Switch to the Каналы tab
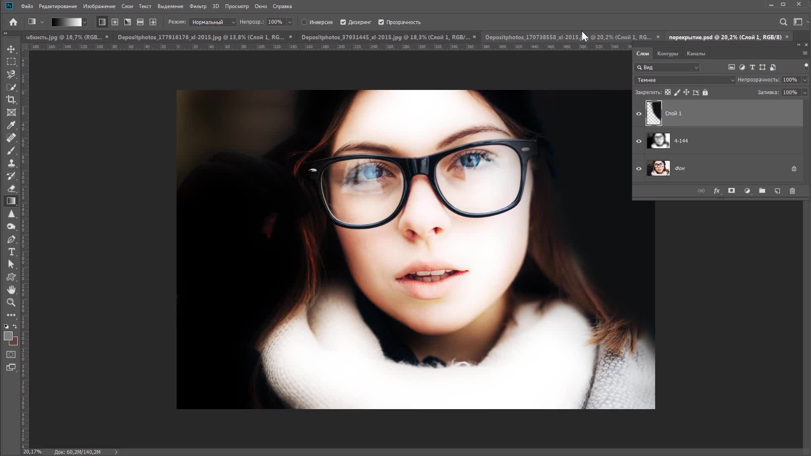The image size is (811, 456). pos(696,54)
